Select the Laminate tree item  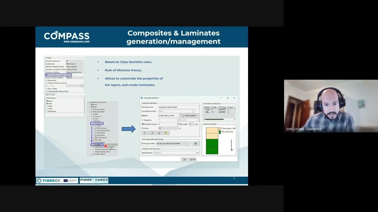[x=98, y=145]
